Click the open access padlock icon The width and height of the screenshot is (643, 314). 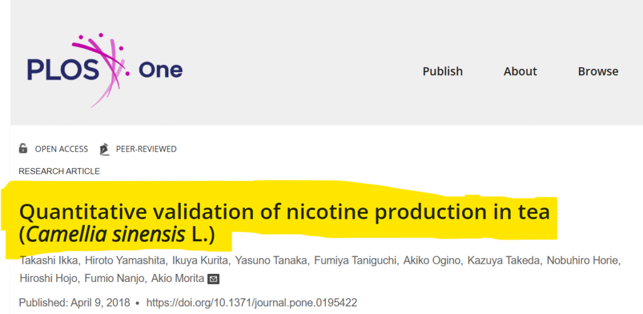pos(23,149)
